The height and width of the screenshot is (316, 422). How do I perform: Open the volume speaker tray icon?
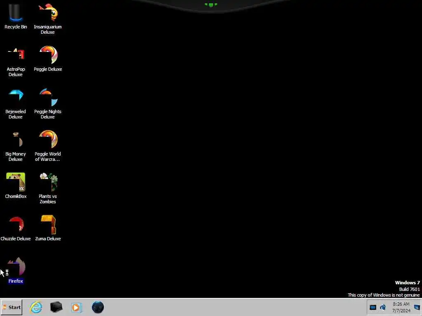coord(383,307)
